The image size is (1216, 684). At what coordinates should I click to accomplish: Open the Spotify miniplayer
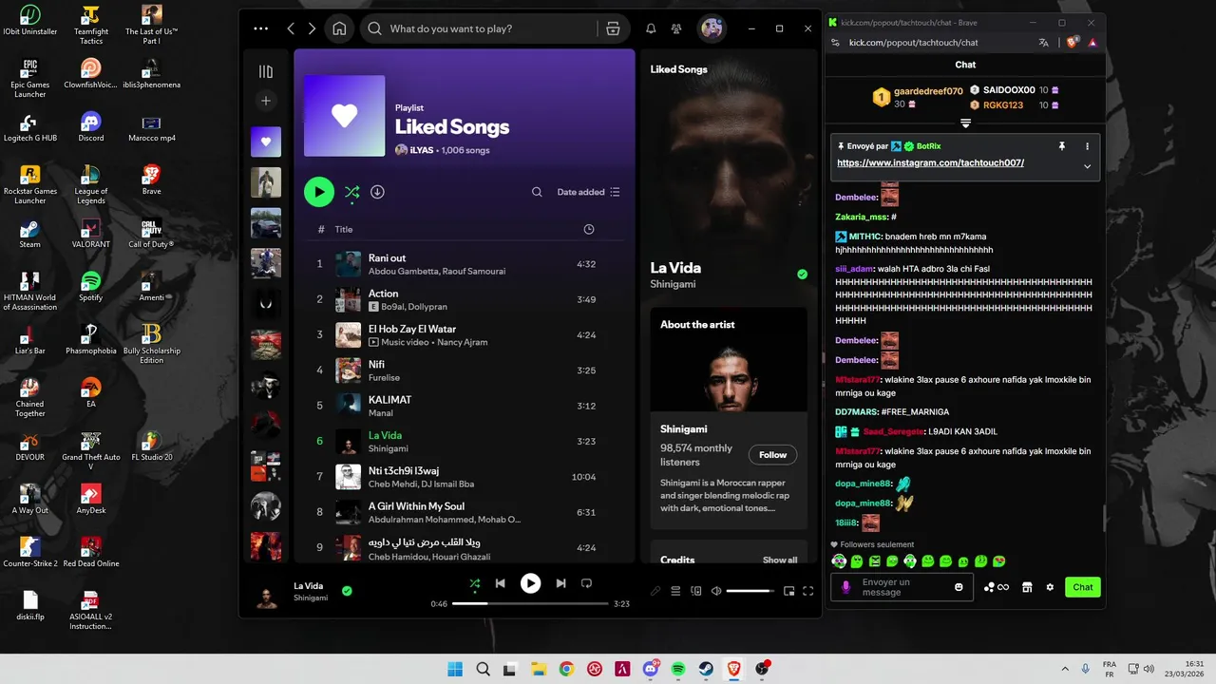(x=788, y=591)
